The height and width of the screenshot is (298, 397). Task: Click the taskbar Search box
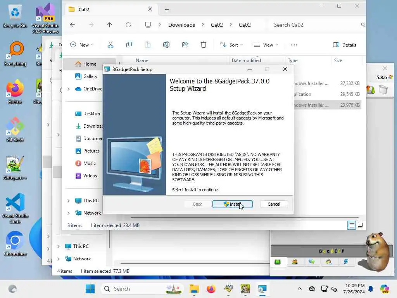point(142,289)
